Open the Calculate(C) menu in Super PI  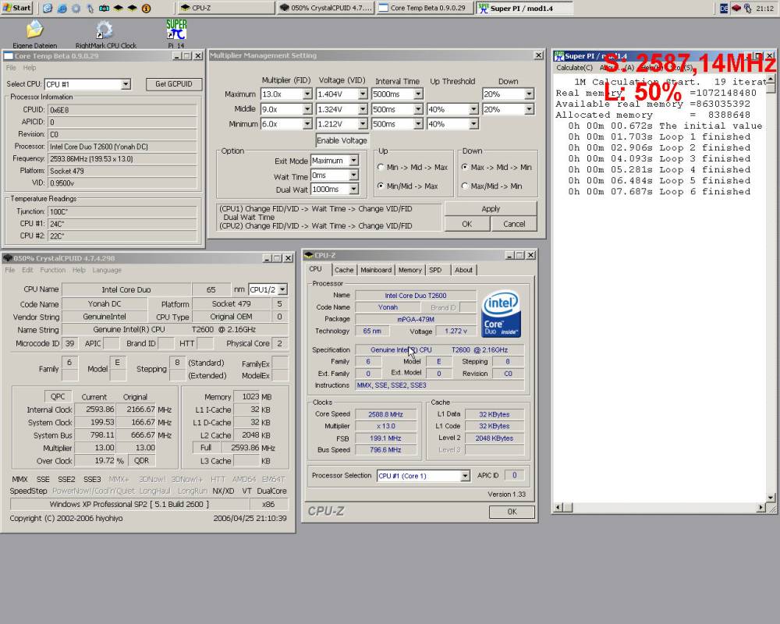coord(575,68)
